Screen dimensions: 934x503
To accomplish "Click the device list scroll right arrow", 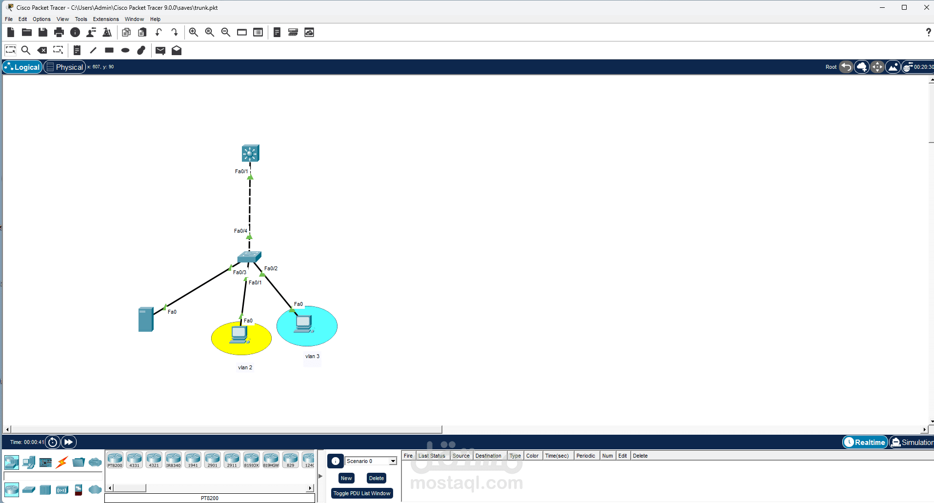I will pyautogui.click(x=310, y=488).
